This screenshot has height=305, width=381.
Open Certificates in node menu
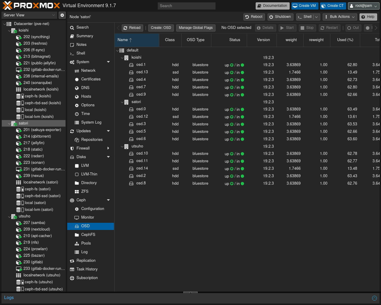point(91,79)
